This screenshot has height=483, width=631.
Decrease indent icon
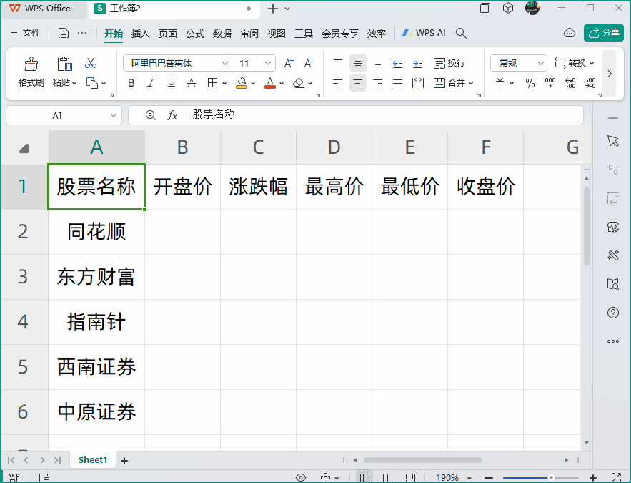click(397, 63)
